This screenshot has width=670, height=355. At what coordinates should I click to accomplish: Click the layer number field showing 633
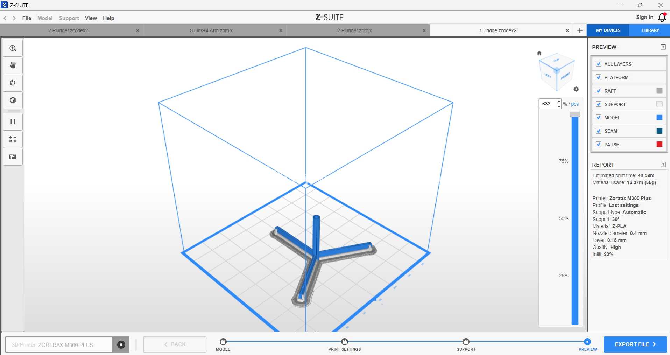point(548,104)
